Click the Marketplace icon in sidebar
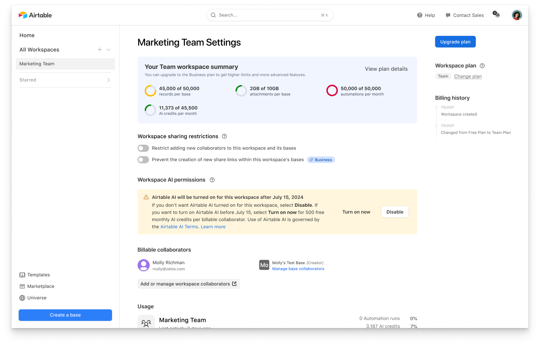Image resolution: width=540 pixels, height=346 pixels. 22,286
